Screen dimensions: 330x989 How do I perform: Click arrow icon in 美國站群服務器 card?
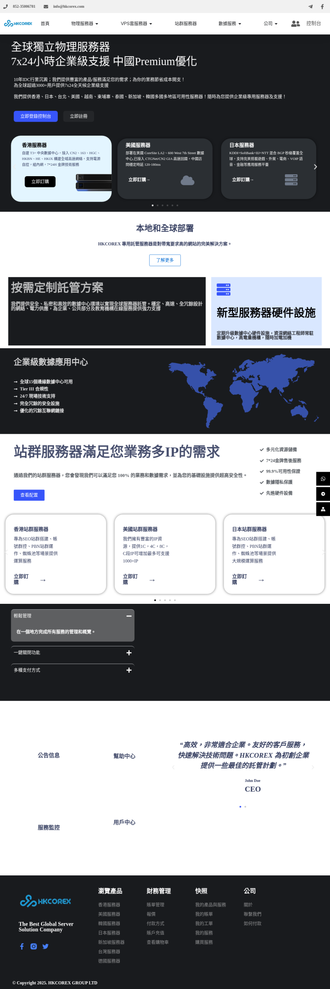pos(152,580)
